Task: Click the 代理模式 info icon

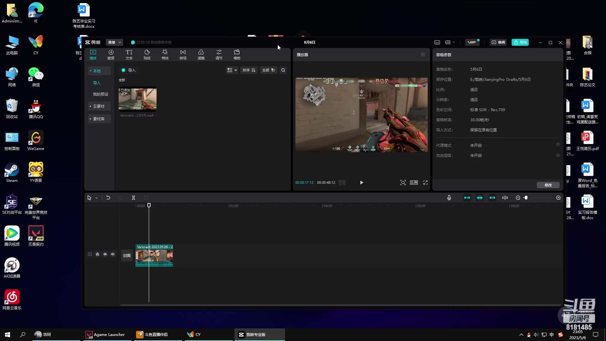Action: pyautogui.click(x=558, y=145)
